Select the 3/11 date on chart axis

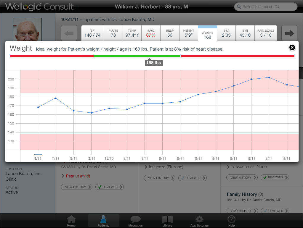[92, 159]
